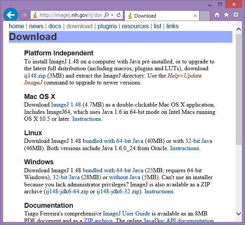Click the without Java download link
This screenshot has height=225, width=245.
click(x=125, y=177)
